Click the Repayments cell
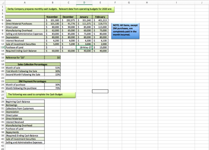209x150 pixels. [x=25, y=132]
